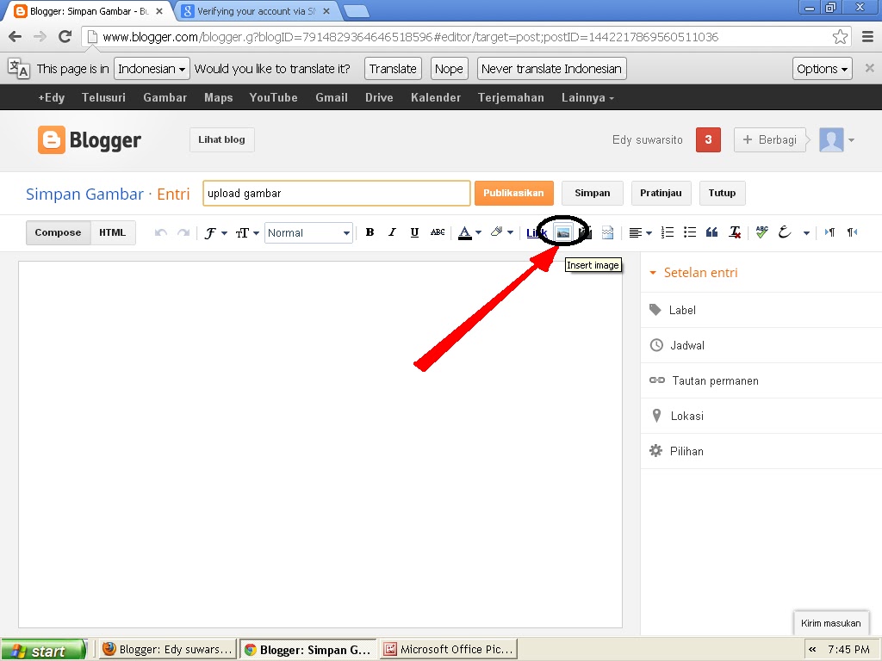
Task: Switch to HTML mode
Action: click(x=113, y=232)
